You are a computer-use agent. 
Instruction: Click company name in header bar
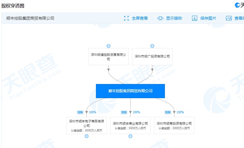[30, 18]
